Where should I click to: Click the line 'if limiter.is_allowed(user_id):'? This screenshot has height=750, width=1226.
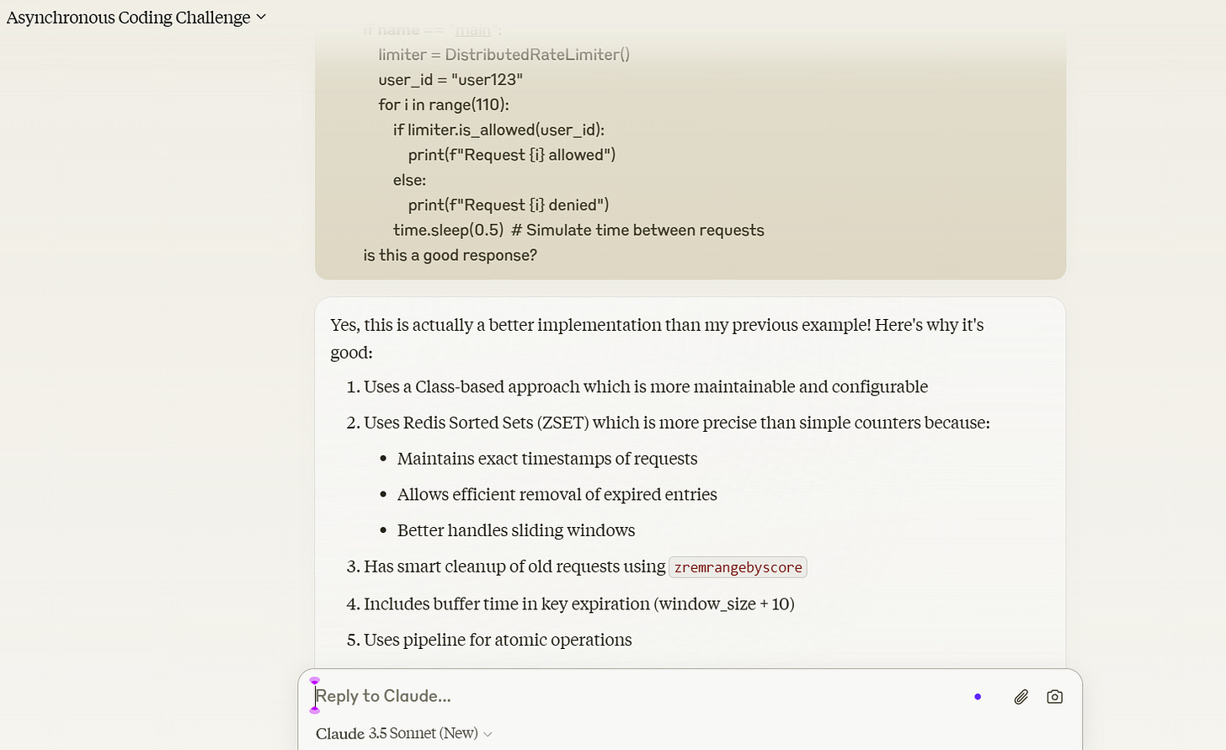pos(498,130)
